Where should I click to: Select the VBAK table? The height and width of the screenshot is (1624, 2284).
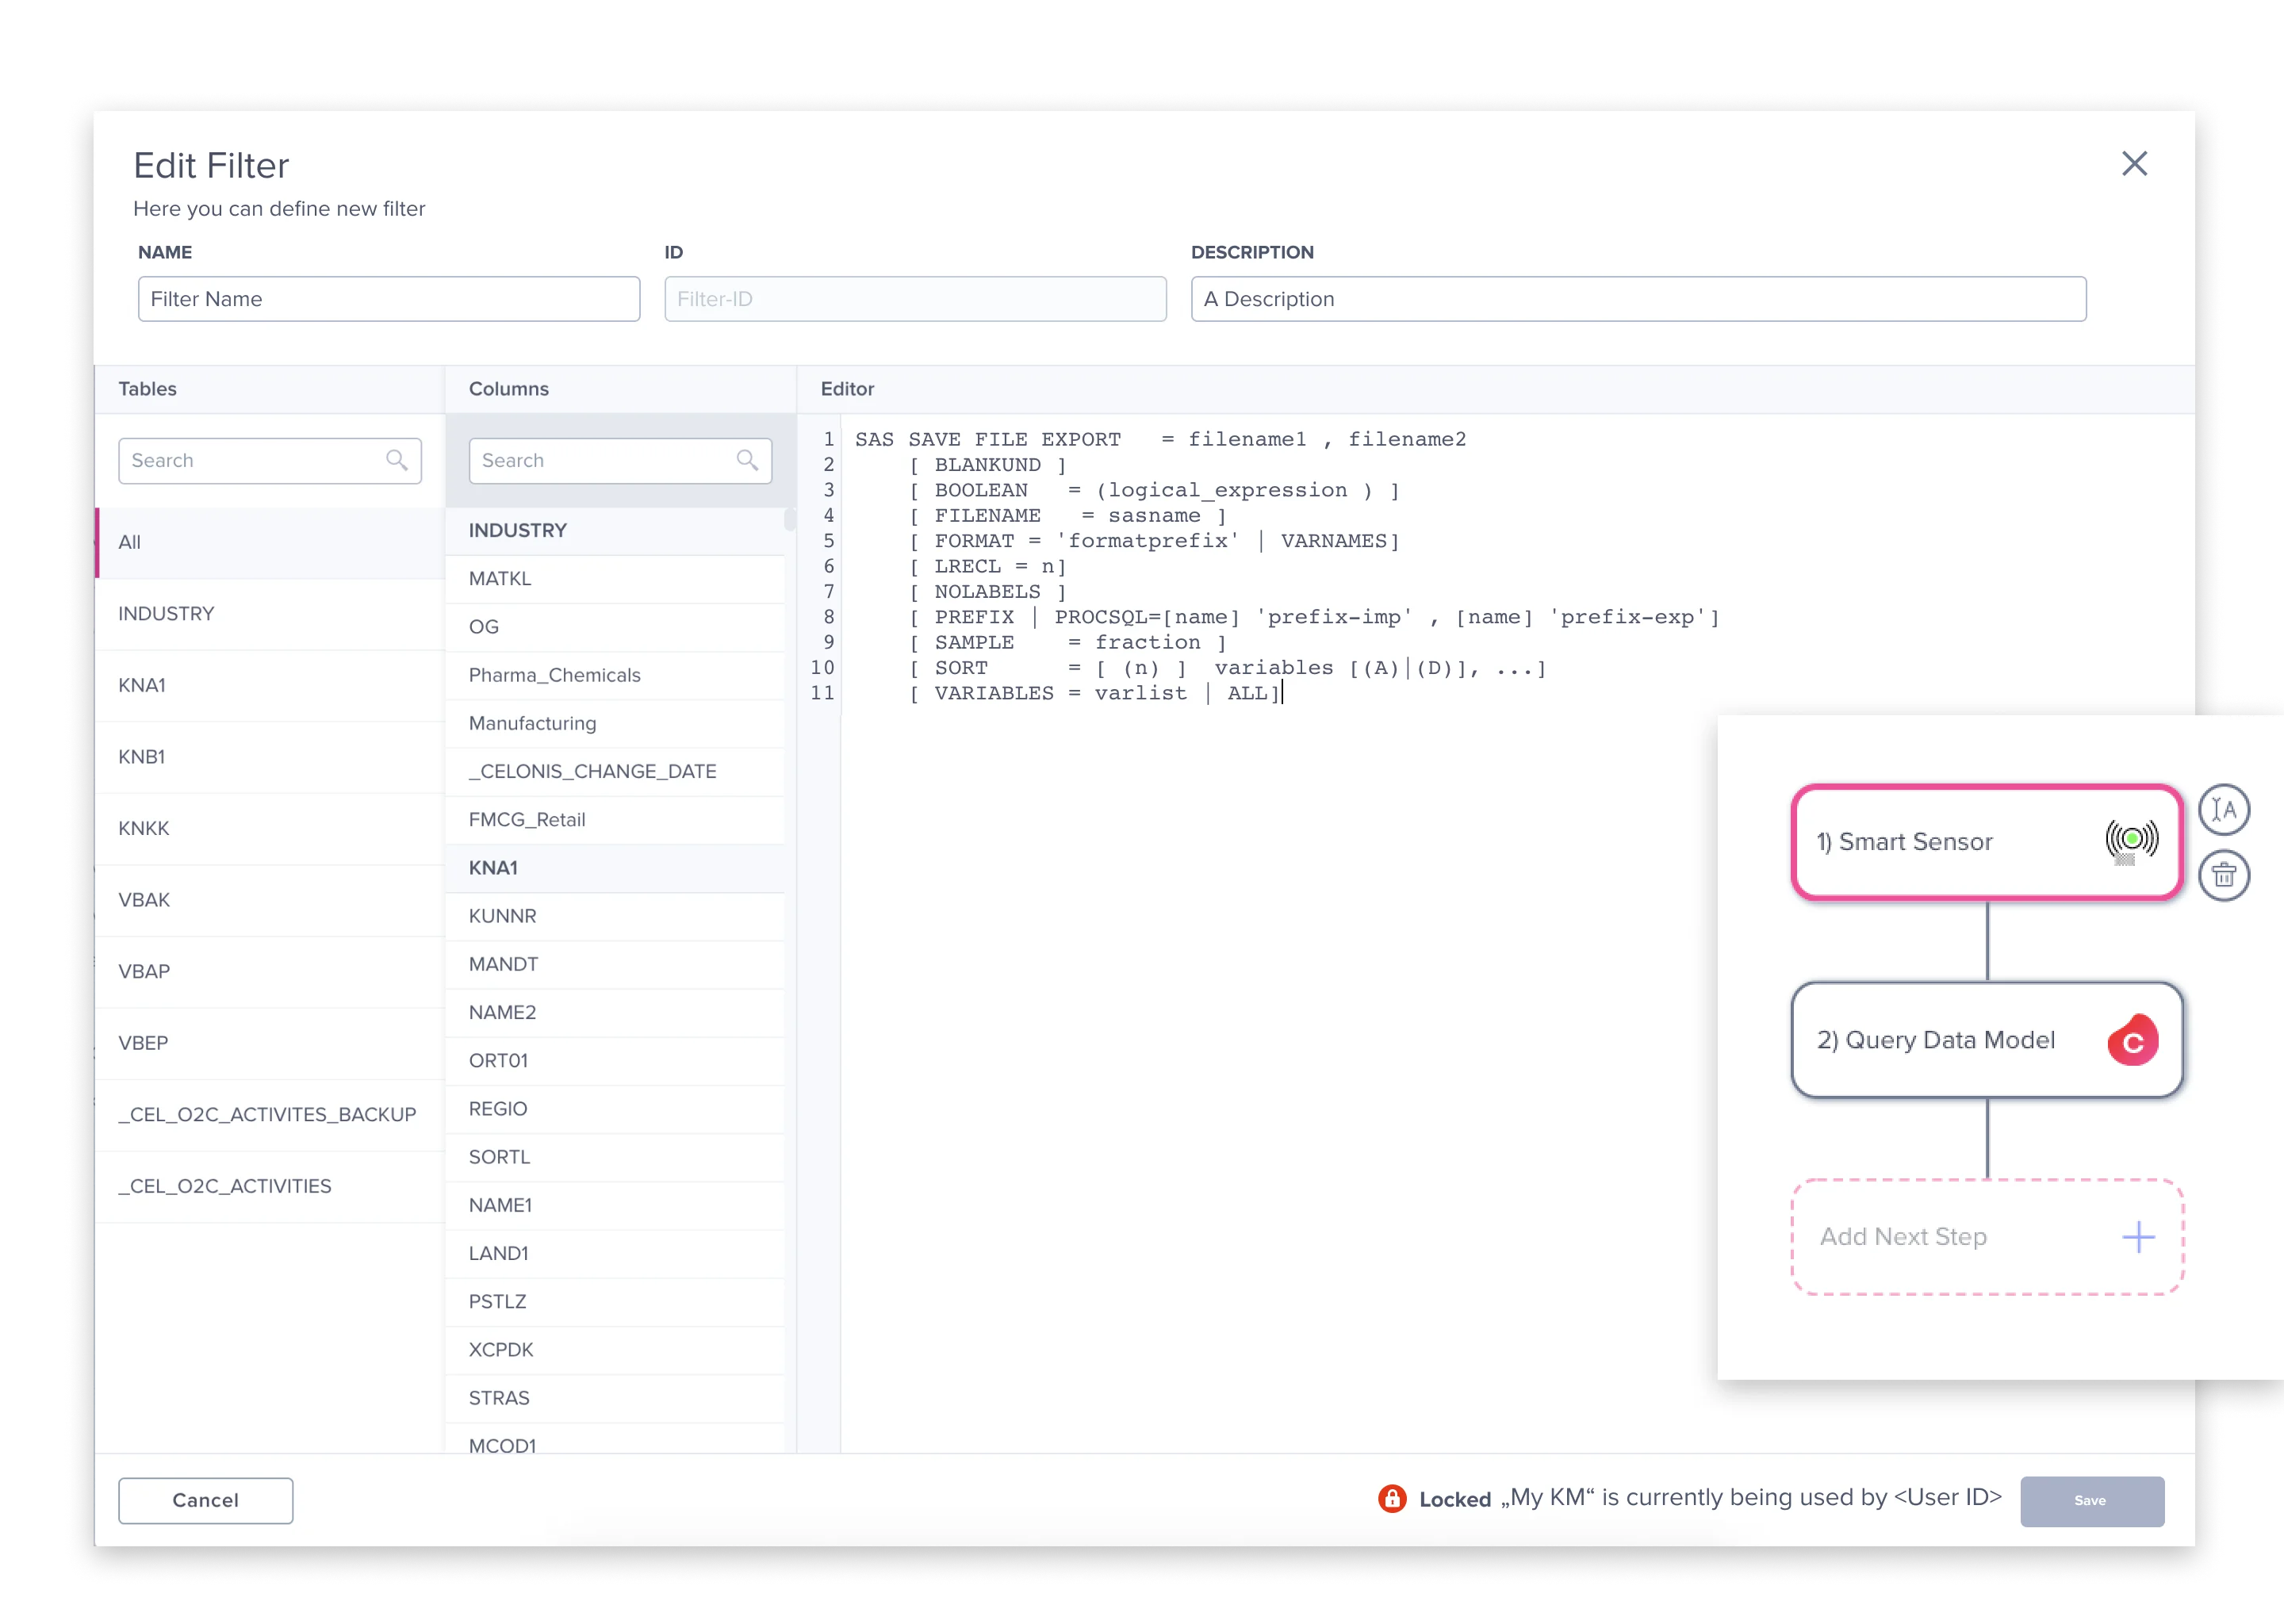(x=145, y=900)
